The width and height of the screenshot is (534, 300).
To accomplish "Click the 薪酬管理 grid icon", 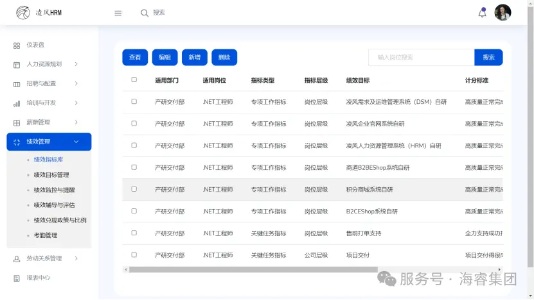I will [17, 122].
